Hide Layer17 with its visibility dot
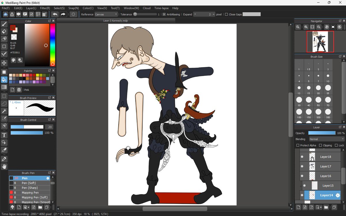The width and height of the screenshot is (346, 216). click(302, 166)
